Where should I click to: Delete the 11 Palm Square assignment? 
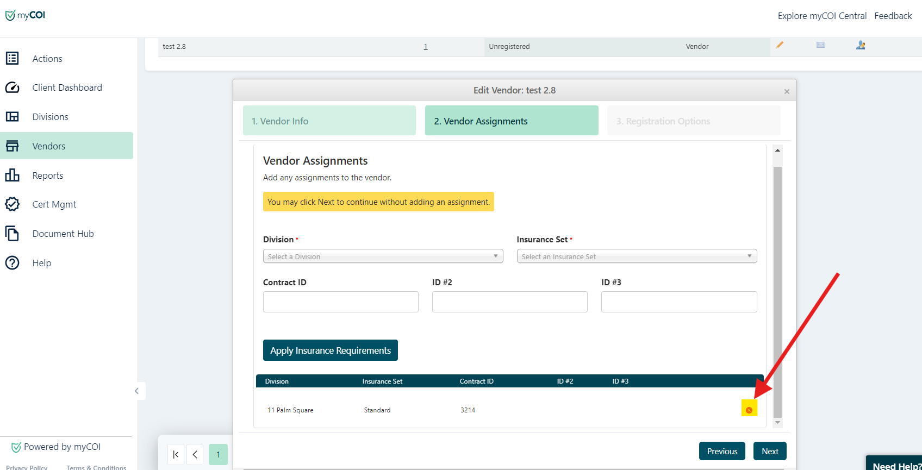(x=749, y=410)
